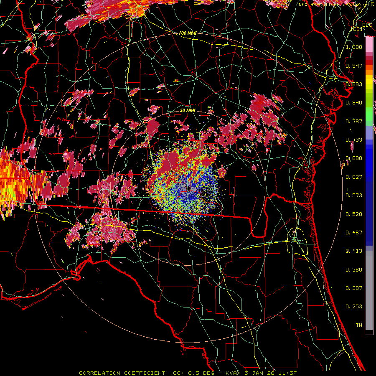Click the [CC] unit label

pos(357,29)
